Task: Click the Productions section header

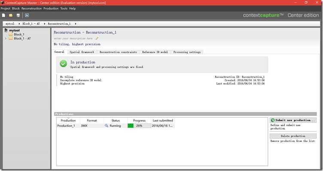Action: [186, 114]
